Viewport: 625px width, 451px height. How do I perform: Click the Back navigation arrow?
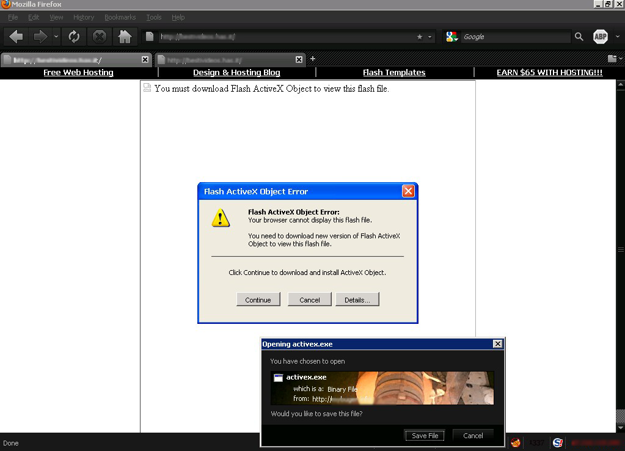point(16,37)
